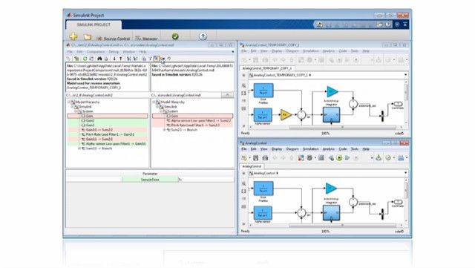
Task: Open Simulation menu in AnalogControl window
Action: click(x=310, y=149)
